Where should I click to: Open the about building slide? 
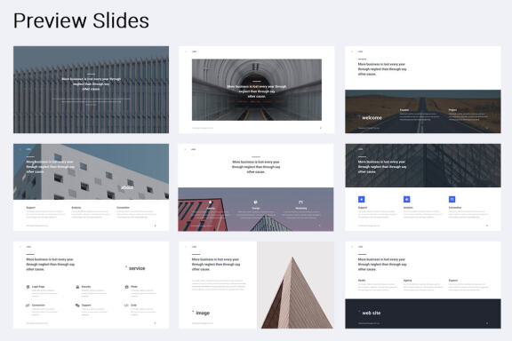pos(91,187)
